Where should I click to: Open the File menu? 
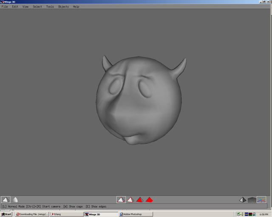point(5,7)
